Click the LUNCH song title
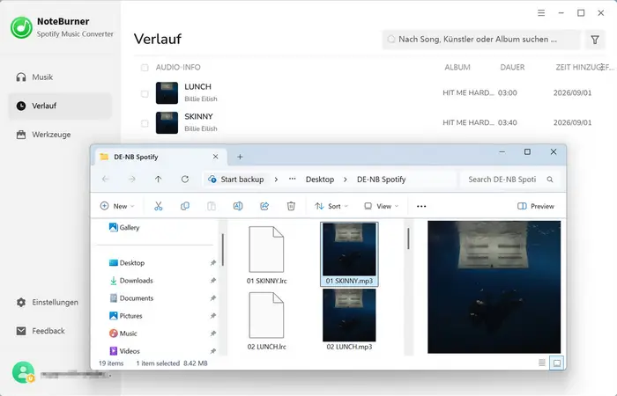Screen dimensions: 617x396 (x=198, y=87)
